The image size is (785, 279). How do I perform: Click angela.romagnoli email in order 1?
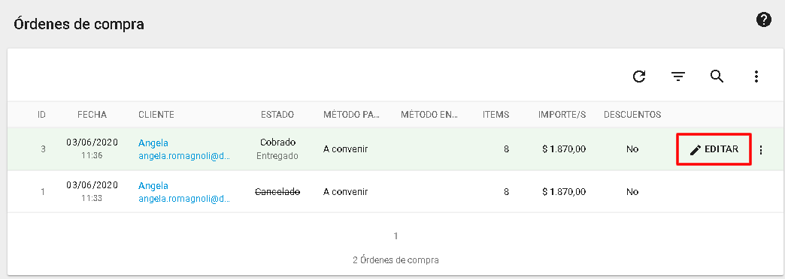point(184,199)
